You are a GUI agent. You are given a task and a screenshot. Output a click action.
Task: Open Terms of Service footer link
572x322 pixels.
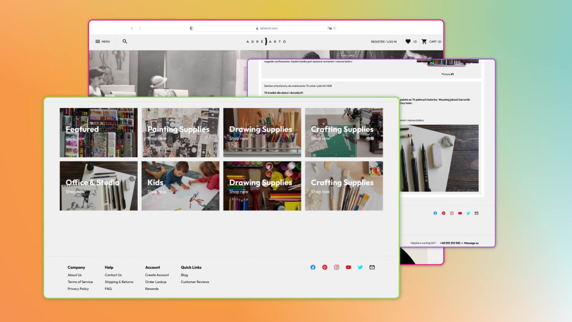coord(80,282)
